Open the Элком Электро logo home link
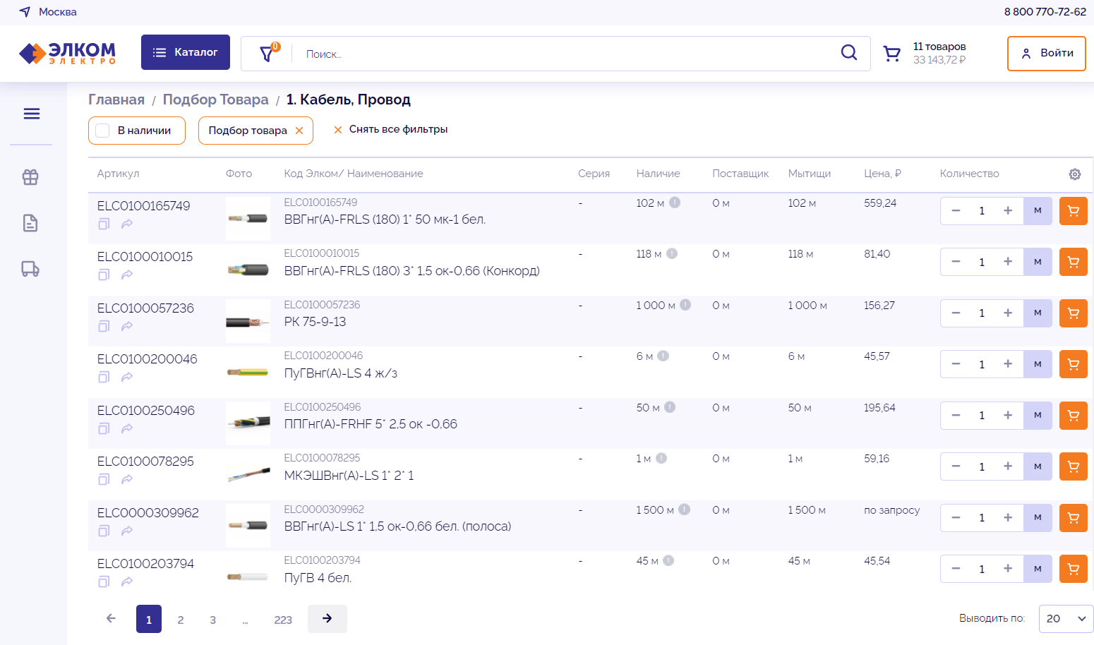This screenshot has width=1094, height=645. (x=67, y=53)
